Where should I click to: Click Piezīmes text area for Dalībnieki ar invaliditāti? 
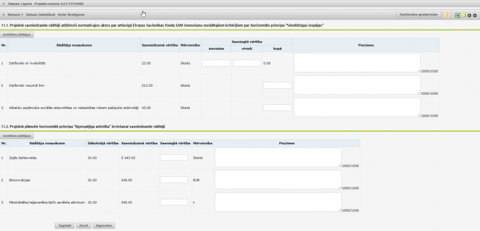[x=357, y=62]
